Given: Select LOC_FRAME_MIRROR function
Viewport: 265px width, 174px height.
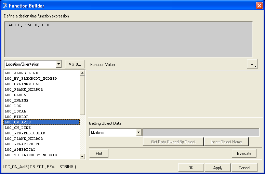Looking at the screenshot, I should coord(41,89).
